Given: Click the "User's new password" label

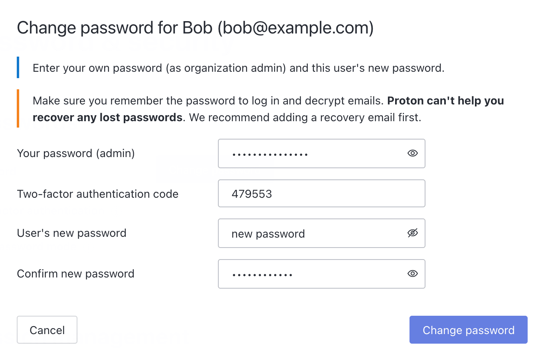Looking at the screenshot, I should [72, 233].
